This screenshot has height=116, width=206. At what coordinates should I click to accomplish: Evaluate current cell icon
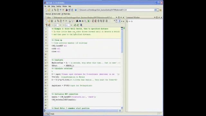pos(46,25)
